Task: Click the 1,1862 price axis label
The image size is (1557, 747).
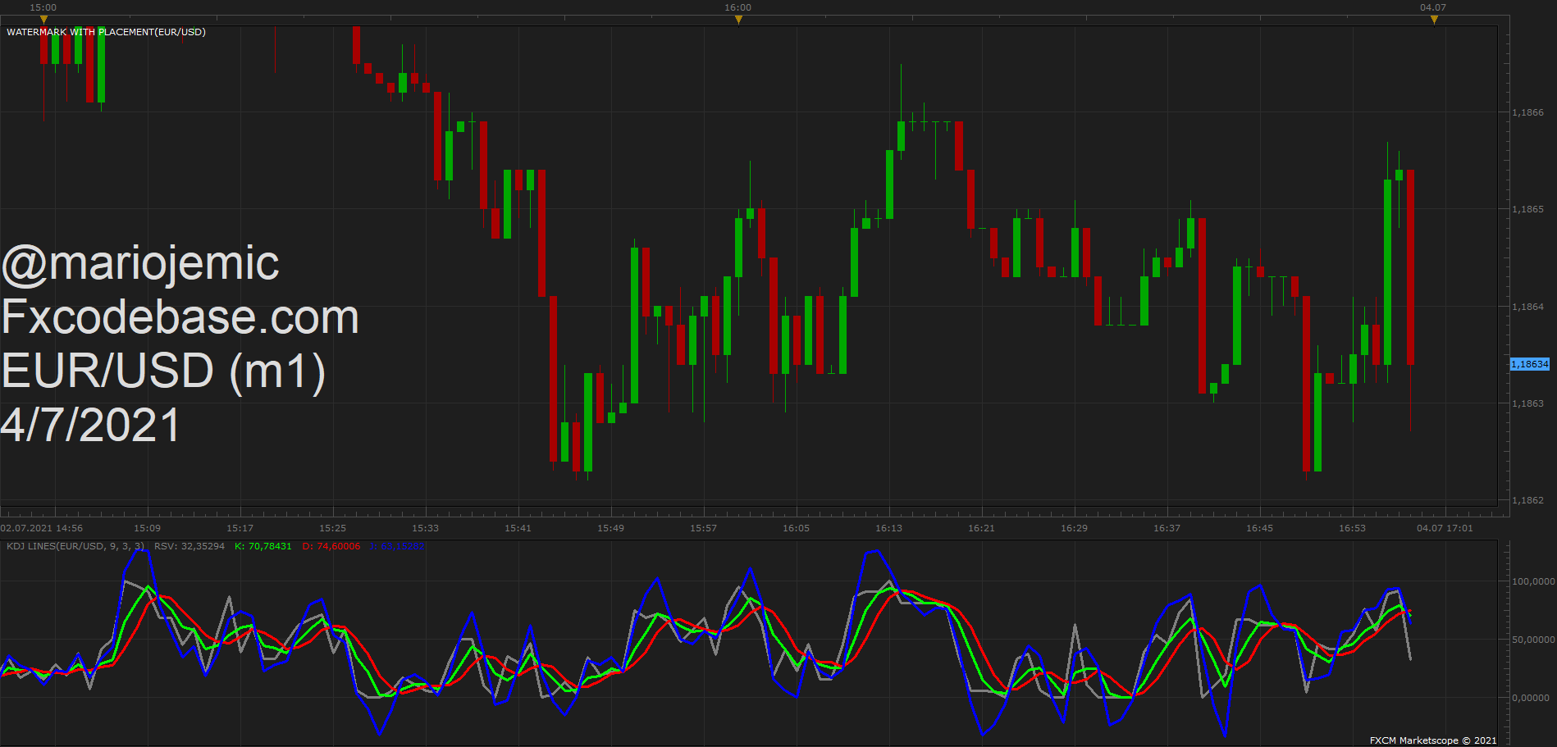Action: [x=1527, y=500]
